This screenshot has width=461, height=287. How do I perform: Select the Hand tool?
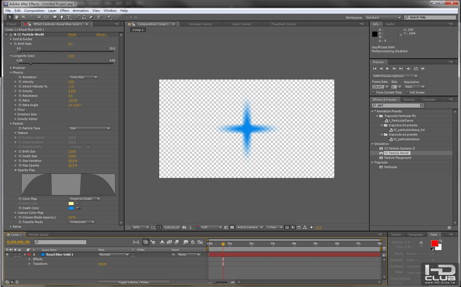[x=17, y=17]
